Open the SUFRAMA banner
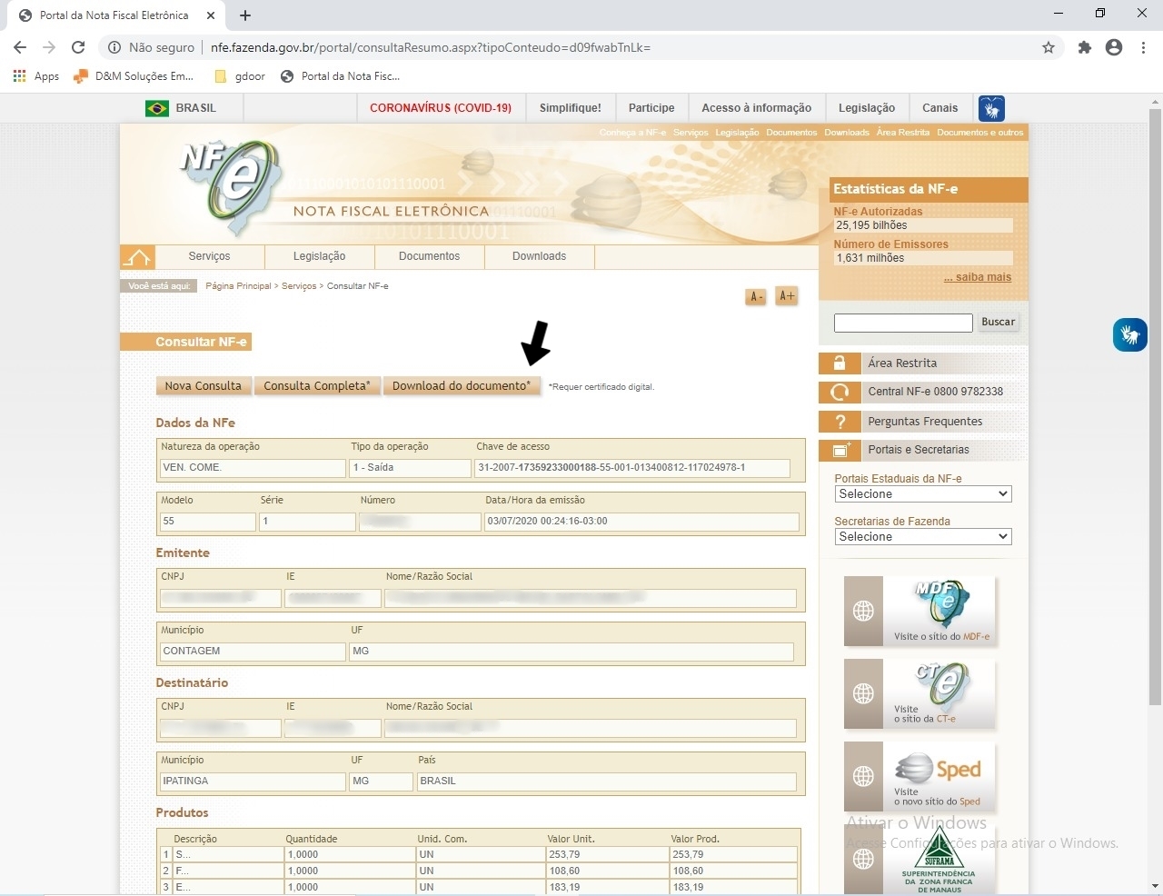Viewport: 1163px width, 896px height. click(x=919, y=860)
